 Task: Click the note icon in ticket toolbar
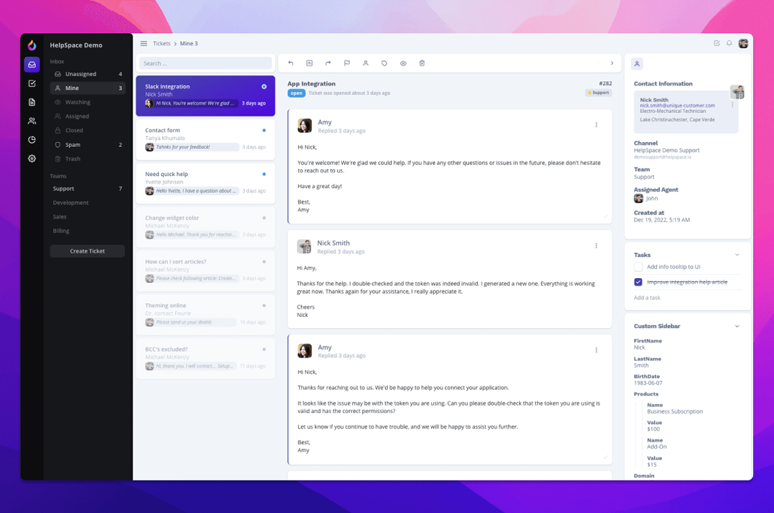309,63
